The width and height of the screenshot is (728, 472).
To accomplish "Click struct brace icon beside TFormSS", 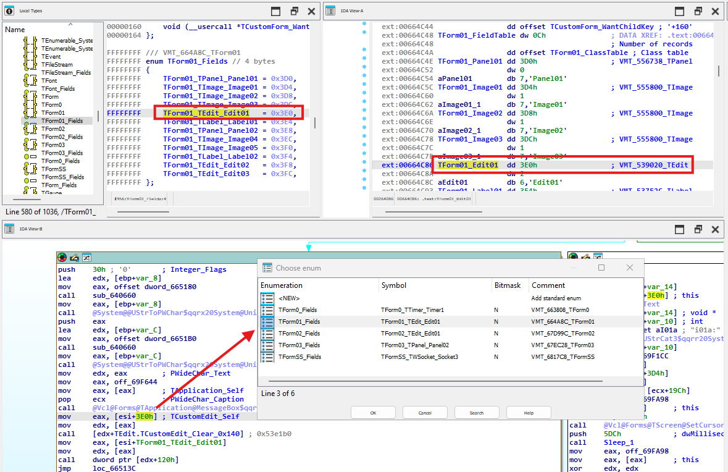I will pyautogui.click(x=30, y=169).
